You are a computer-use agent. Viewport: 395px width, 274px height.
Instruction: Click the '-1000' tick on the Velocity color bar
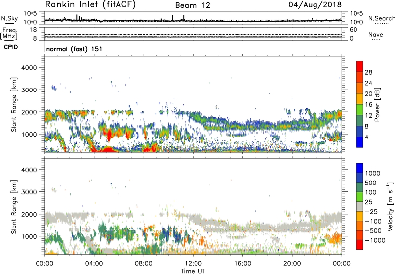375,240
